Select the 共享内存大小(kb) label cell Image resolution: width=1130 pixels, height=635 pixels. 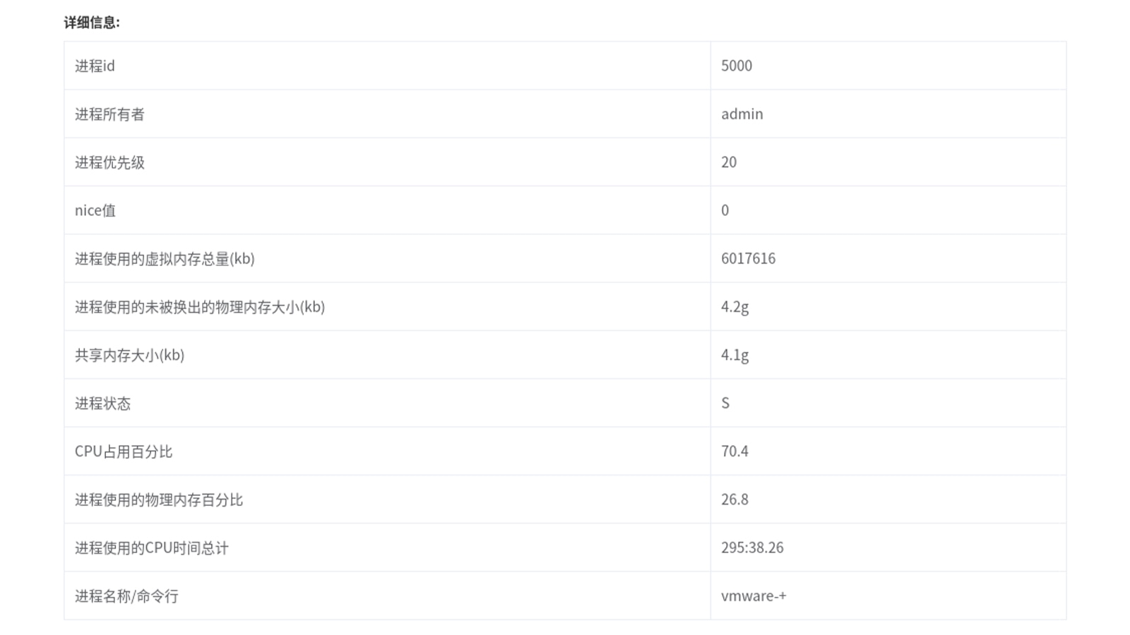pos(387,355)
